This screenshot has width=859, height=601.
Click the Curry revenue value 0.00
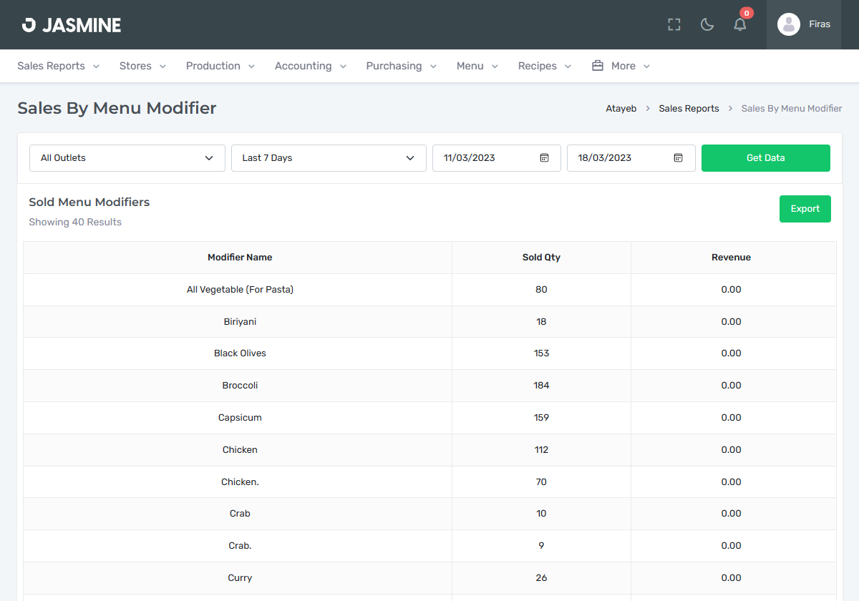(731, 578)
